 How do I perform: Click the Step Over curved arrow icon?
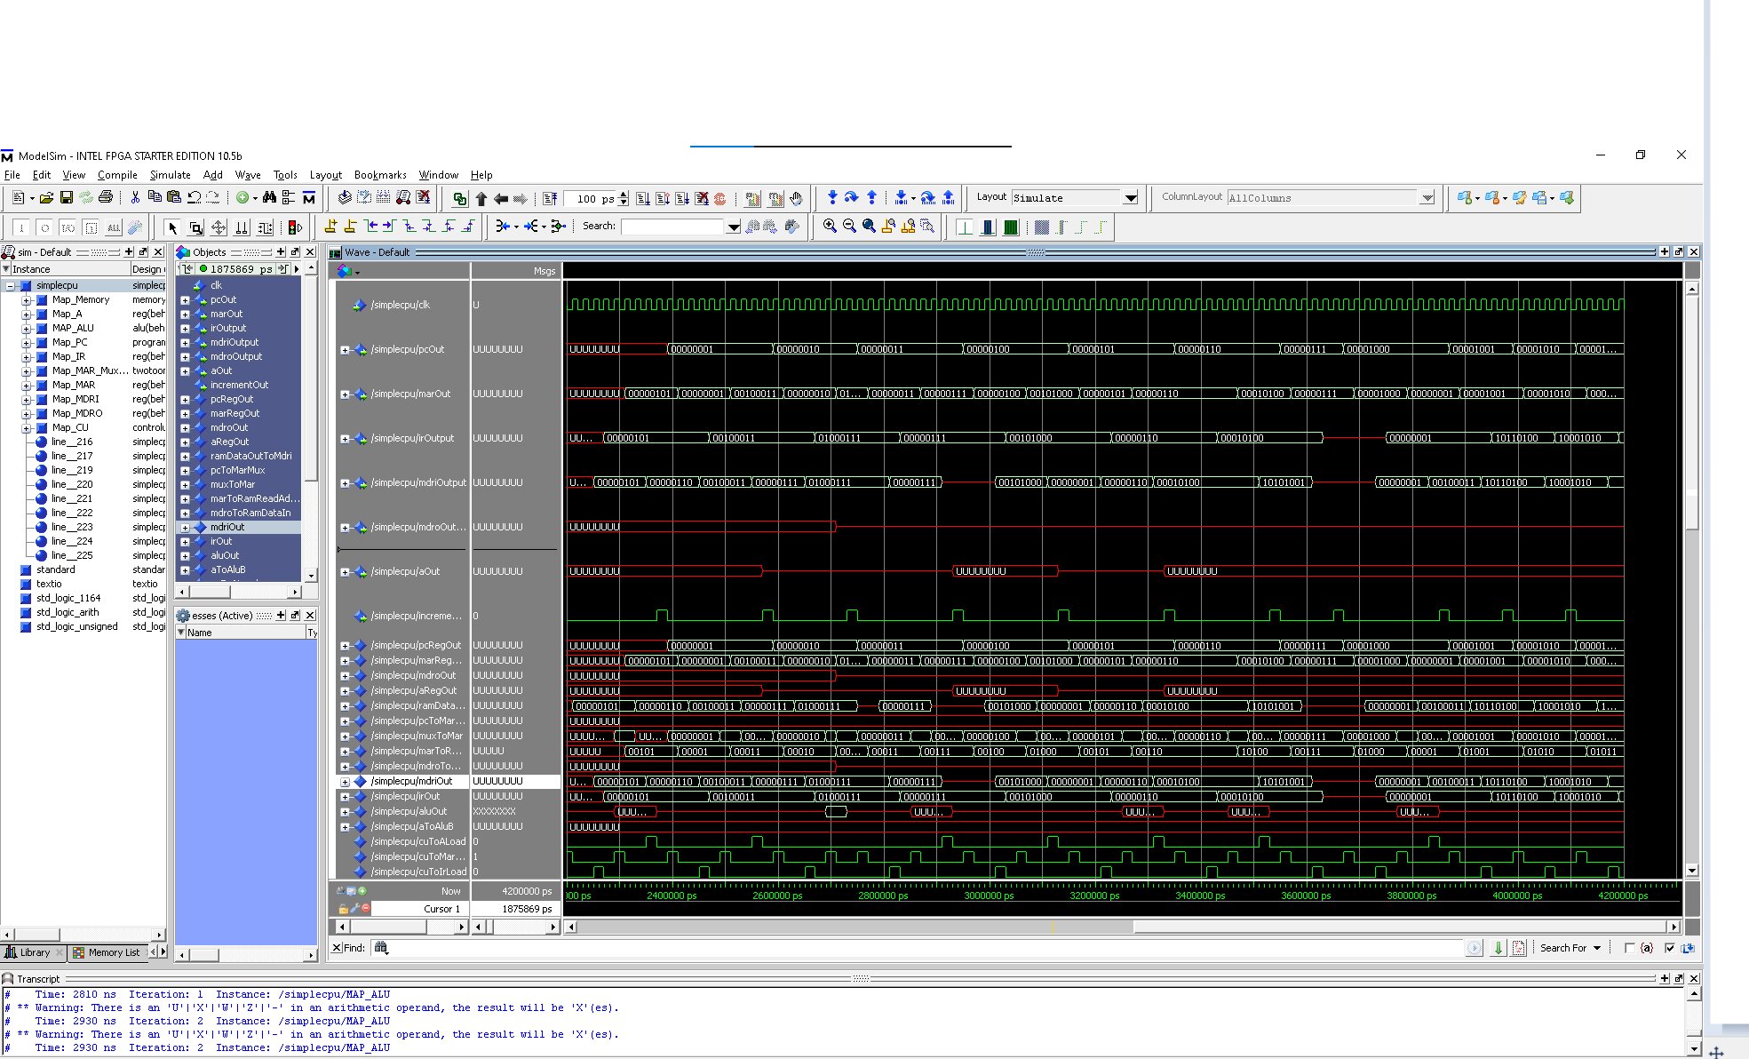(x=852, y=198)
